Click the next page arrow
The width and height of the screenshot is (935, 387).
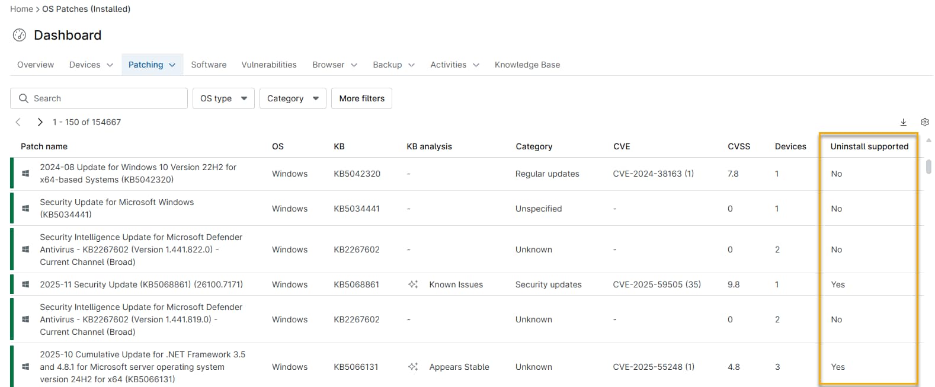click(40, 122)
